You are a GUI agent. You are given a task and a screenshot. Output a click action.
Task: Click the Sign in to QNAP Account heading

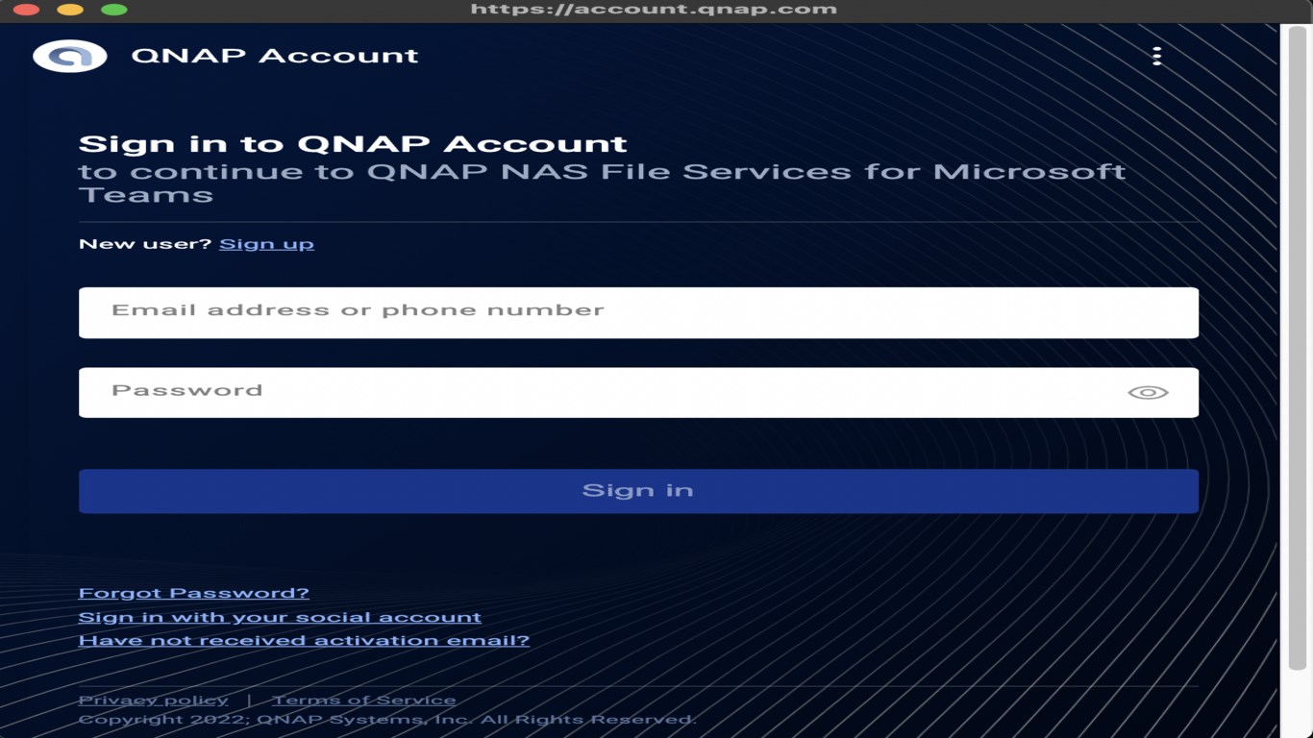click(353, 144)
